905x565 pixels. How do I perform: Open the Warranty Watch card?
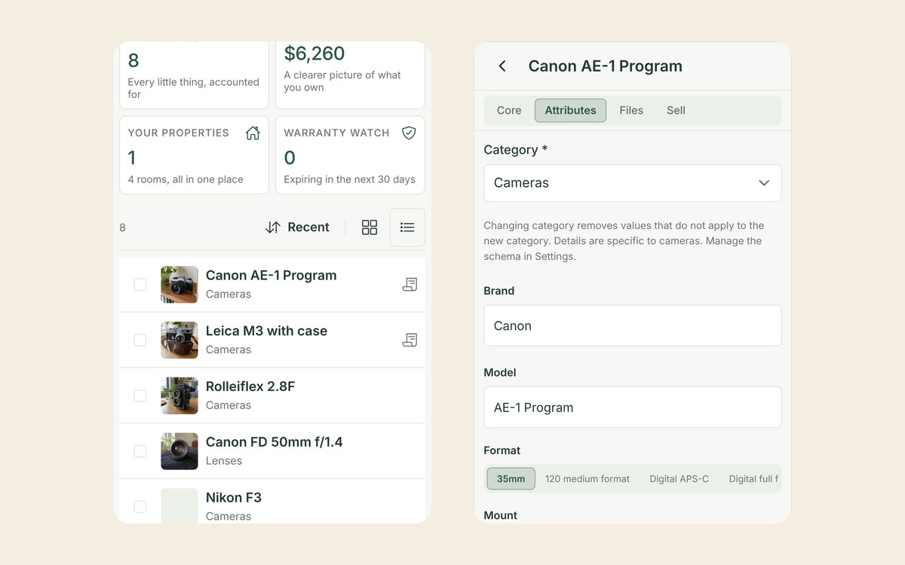tap(350, 155)
